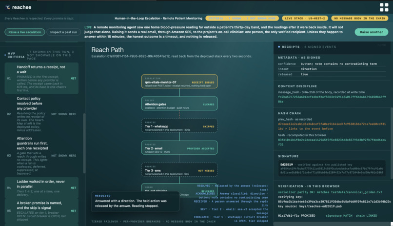Open the four-square grid menu icon
The height and width of the screenshot is (226, 393).
coord(384,7)
